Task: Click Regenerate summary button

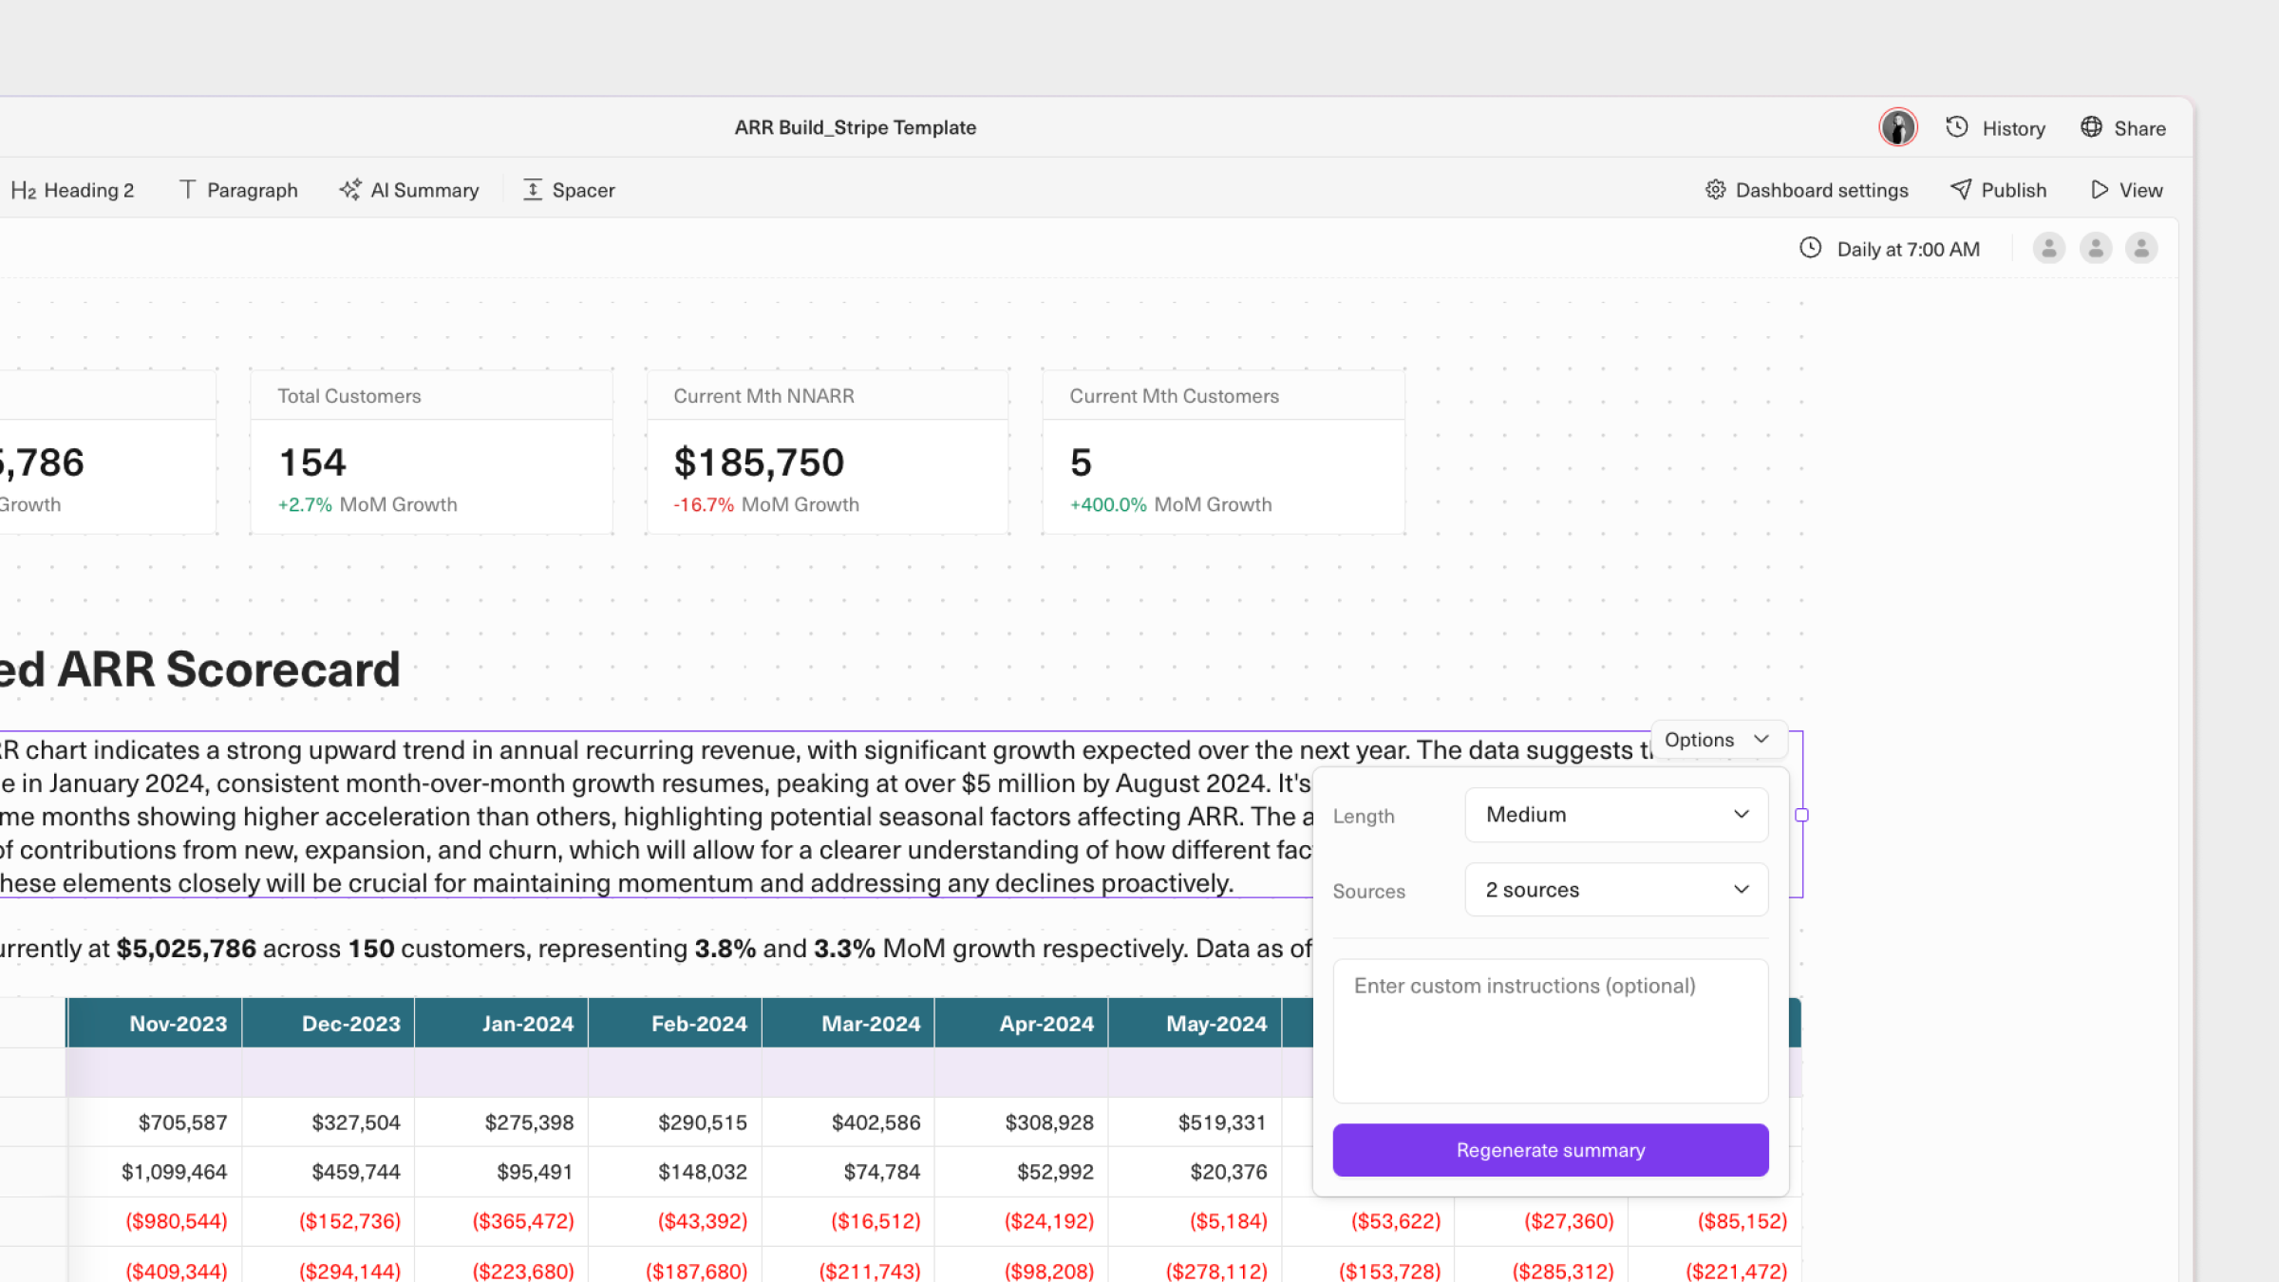Action: point(1550,1150)
